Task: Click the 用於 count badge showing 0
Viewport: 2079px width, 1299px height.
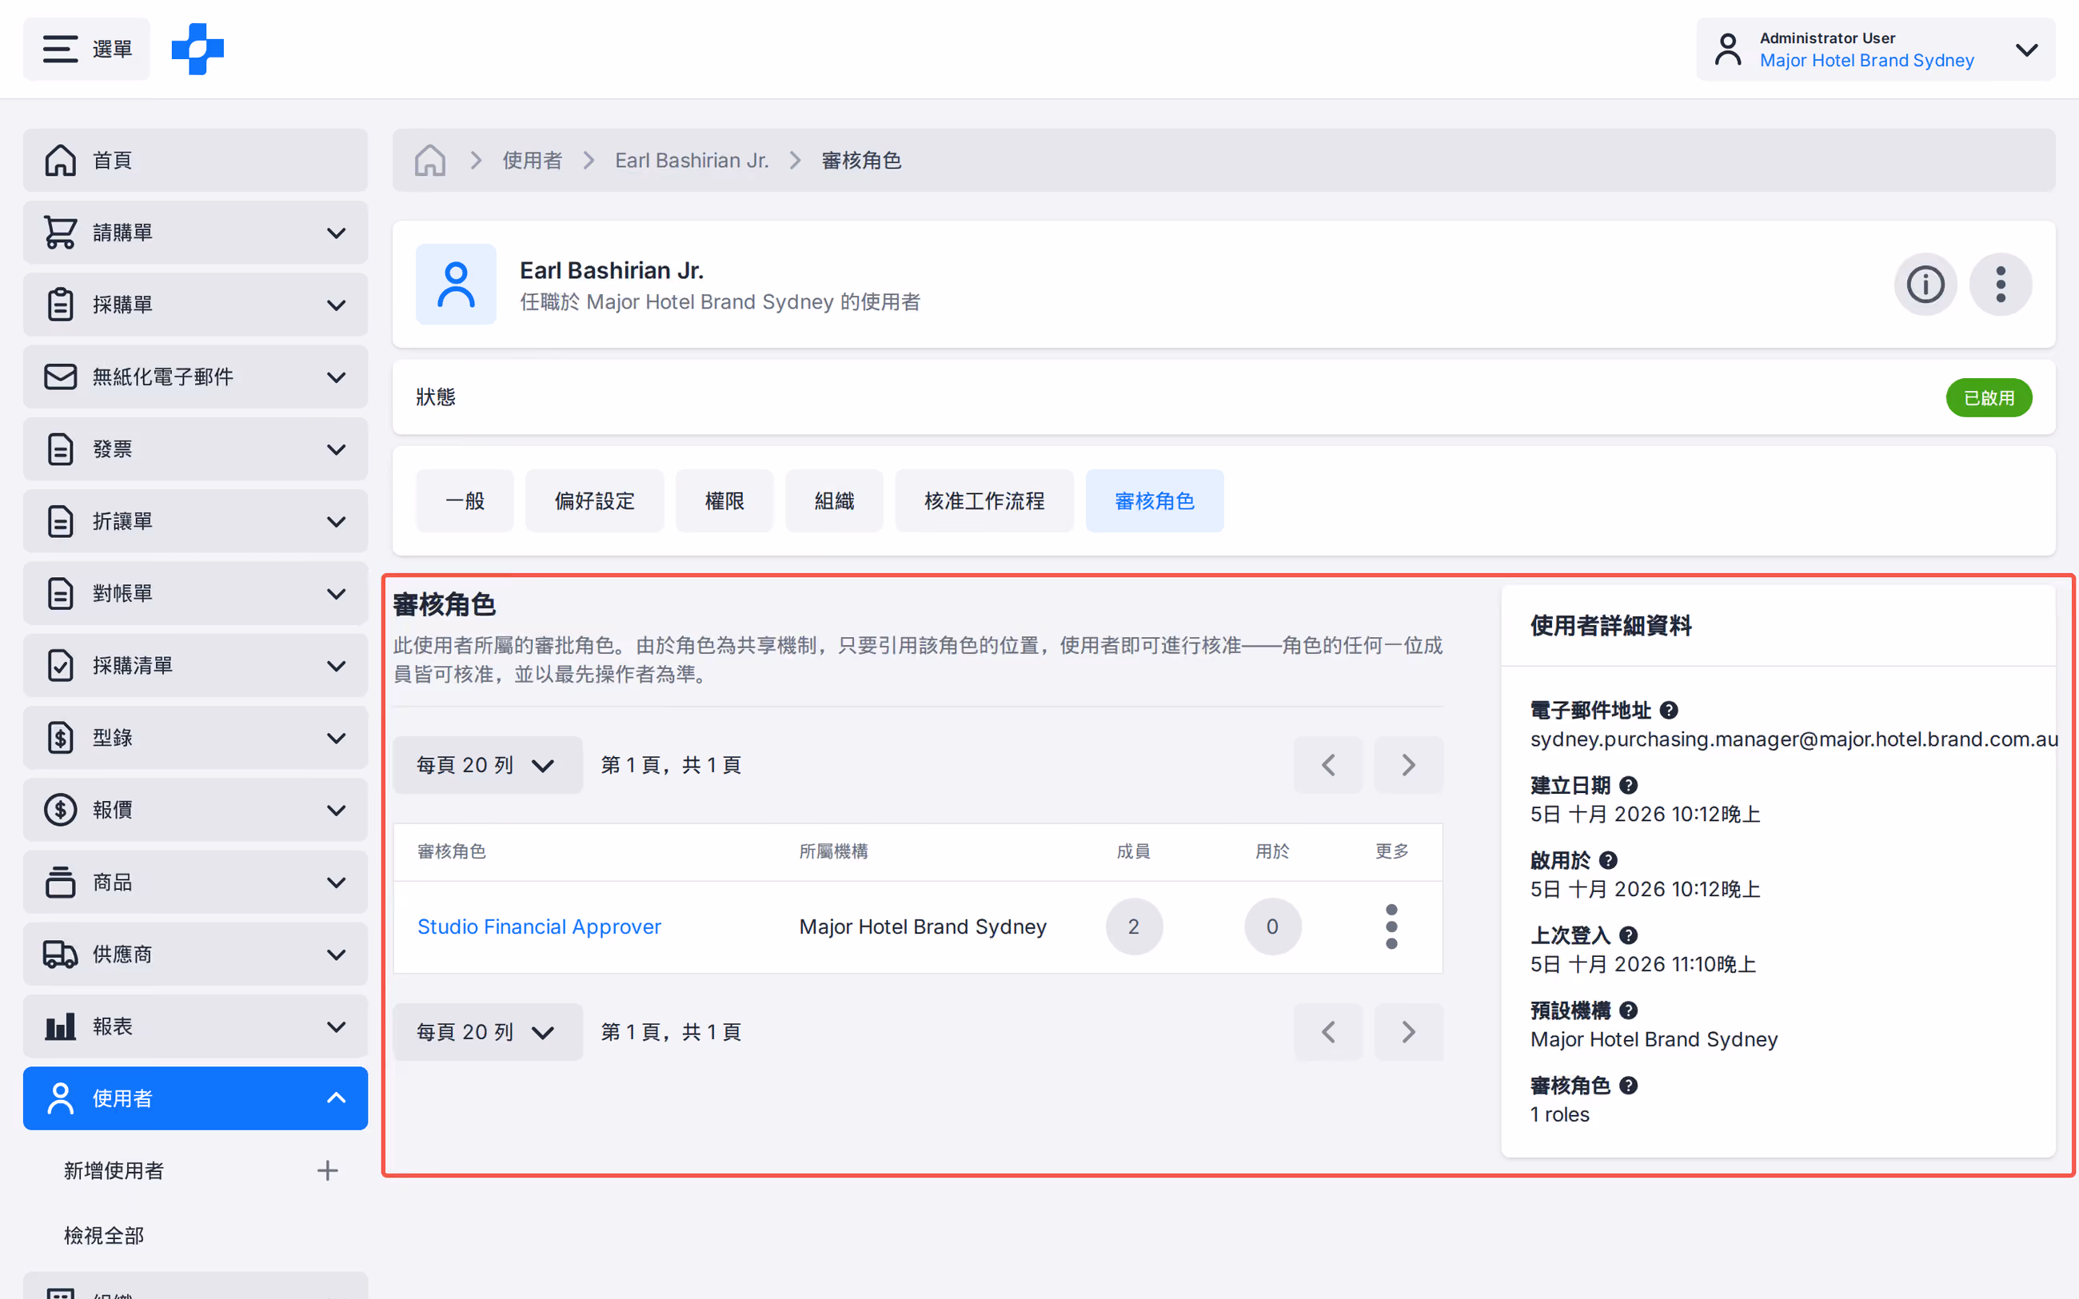Action: [1272, 927]
